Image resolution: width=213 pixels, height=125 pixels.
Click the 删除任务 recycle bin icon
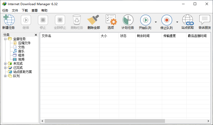tap(77, 20)
